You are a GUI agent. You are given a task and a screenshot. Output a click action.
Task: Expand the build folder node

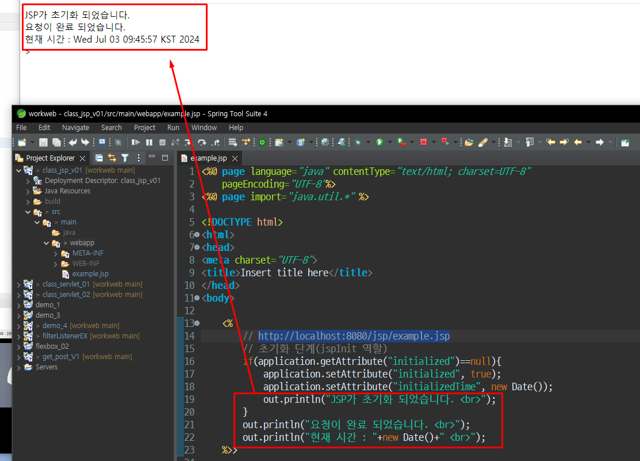pos(28,201)
